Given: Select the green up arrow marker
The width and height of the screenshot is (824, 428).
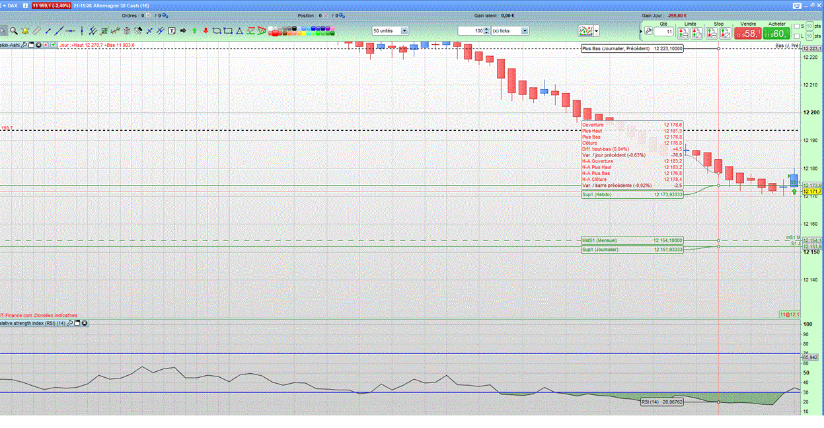Looking at the screenshot, I should point(194,30).
